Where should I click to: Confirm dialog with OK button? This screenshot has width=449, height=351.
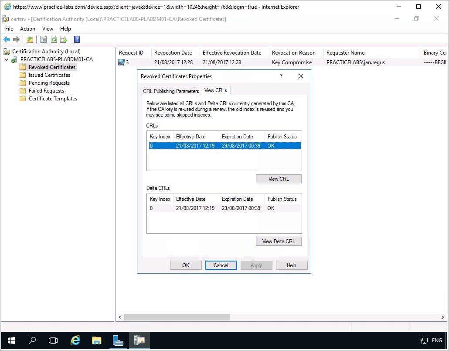pyautogui.click(x=186, y=265)
